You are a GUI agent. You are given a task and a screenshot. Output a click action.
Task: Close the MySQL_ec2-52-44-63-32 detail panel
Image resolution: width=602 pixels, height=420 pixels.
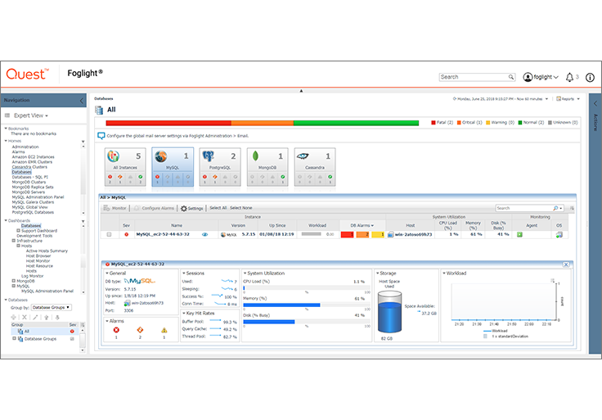(566, 264)
